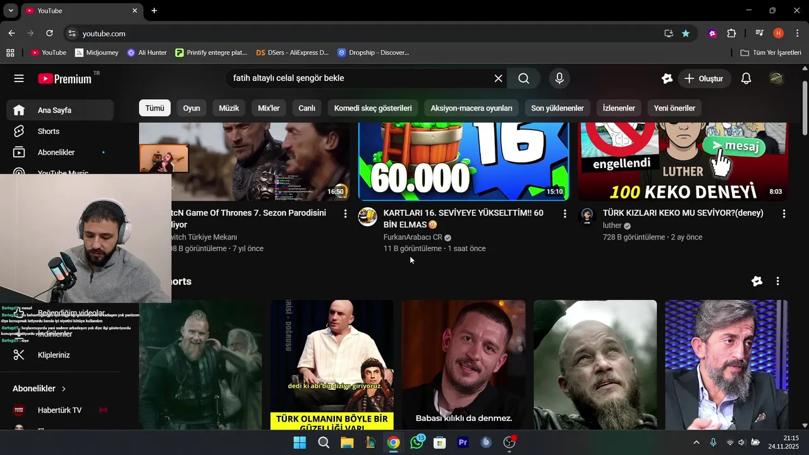Open more options for the Shorts shelf
The height and width of the screenshot is (455, 809).
click(777, 281)
